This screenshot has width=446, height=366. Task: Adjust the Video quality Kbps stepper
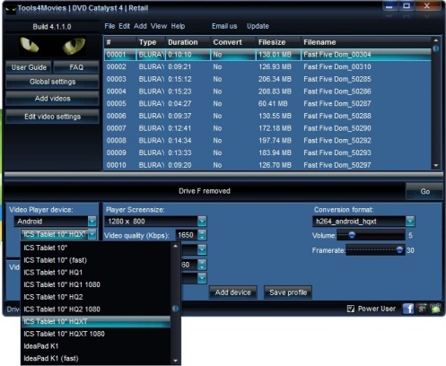202,235
